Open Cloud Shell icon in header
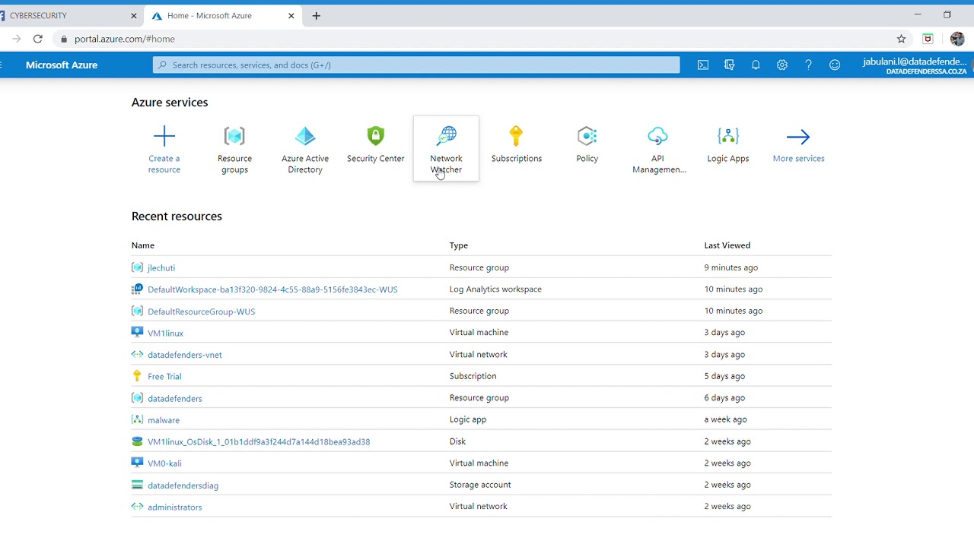Viewport: 974px width, 547px height. (703, 65)
